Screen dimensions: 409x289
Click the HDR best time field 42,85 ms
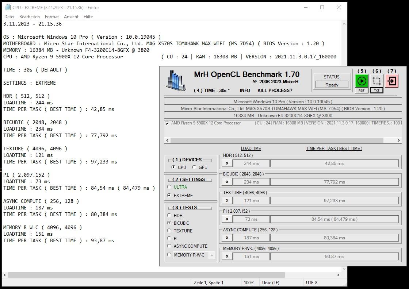point(335,163)
